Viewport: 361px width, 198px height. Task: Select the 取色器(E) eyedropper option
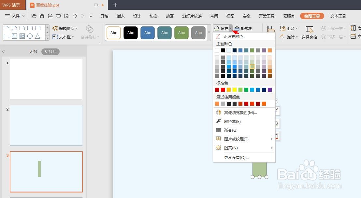click(244, 121)
